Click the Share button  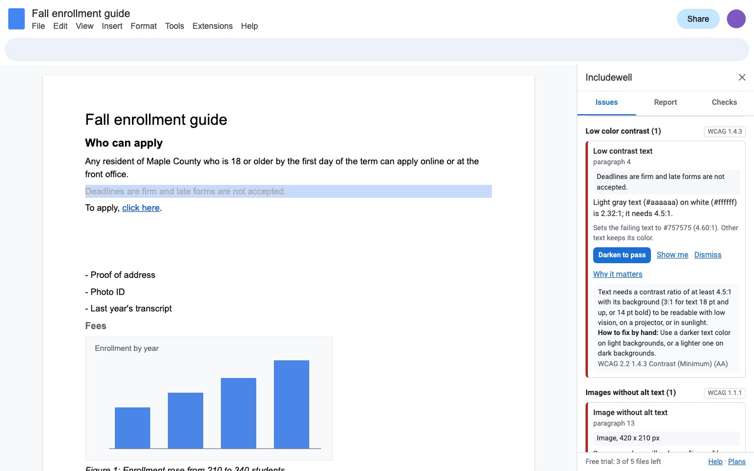pos(698,19)
